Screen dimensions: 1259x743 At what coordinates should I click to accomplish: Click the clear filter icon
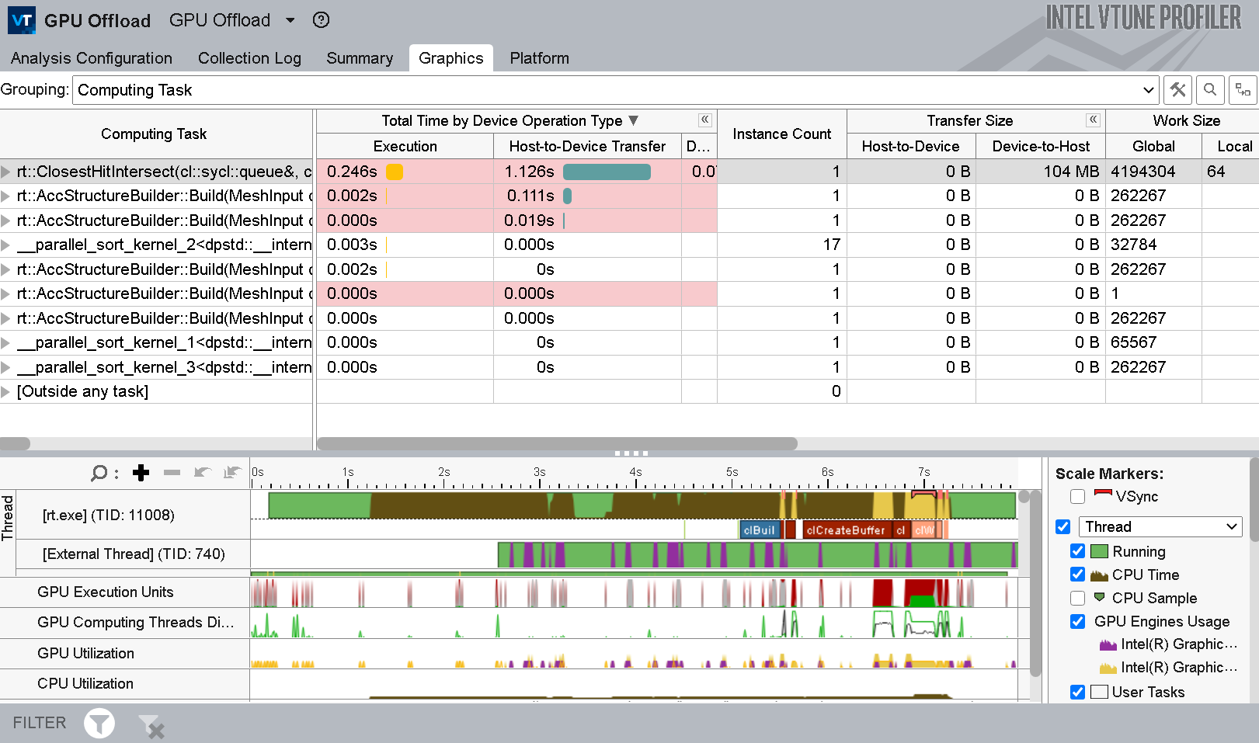point(151,726)
